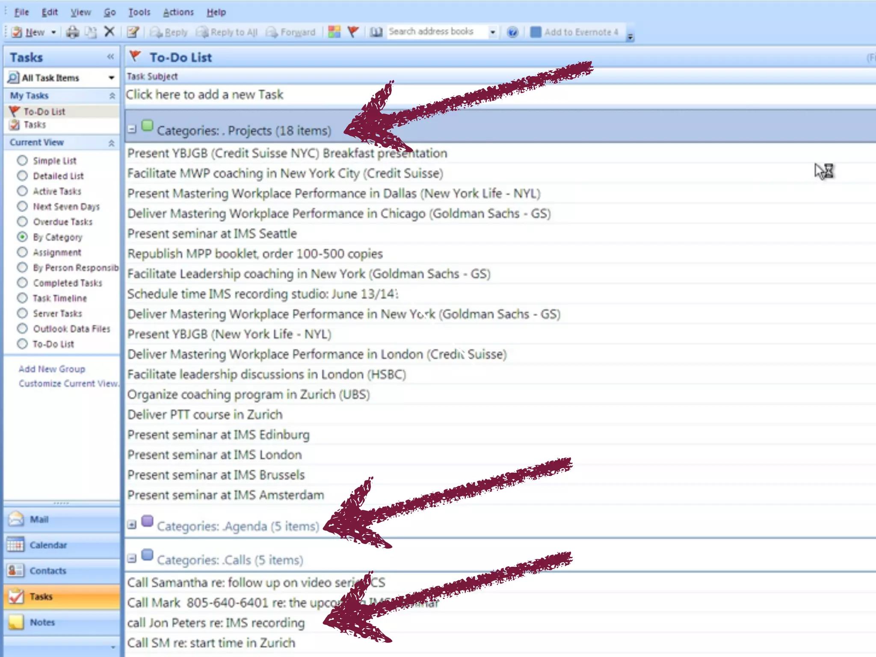876x657 pixels.
Task: Open Calendar in navigation pane
Action: click(x=48, y=545)
